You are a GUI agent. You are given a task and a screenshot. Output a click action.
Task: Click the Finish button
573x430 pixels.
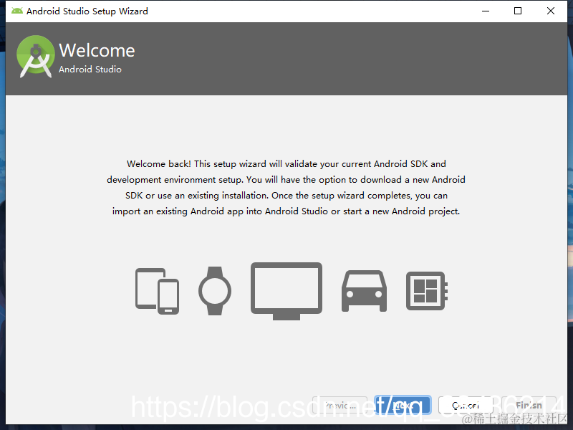click(x=529, y=405)
